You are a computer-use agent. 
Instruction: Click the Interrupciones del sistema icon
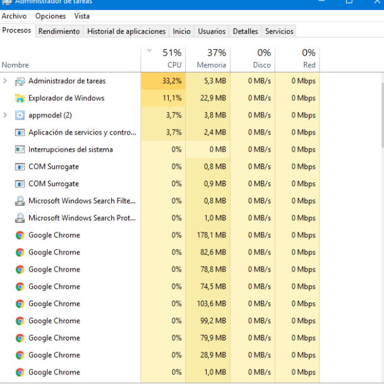20,150
